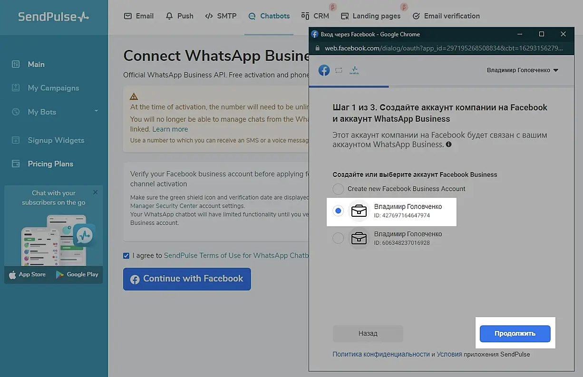
Task: Click the Email verification checkmark icon
Action: [416, 16]
